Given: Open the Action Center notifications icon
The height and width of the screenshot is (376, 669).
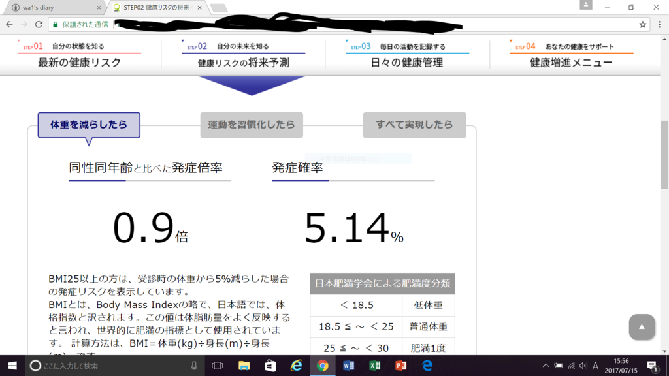Looking at the screenshot, I should point(652,366).
